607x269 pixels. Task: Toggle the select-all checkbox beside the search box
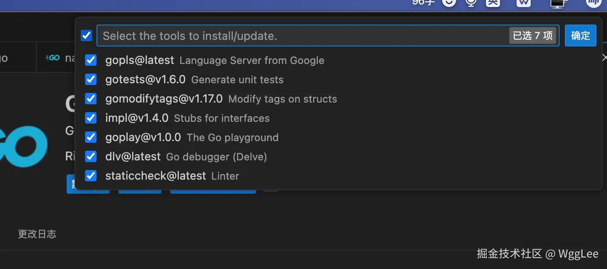coord(87,35)
